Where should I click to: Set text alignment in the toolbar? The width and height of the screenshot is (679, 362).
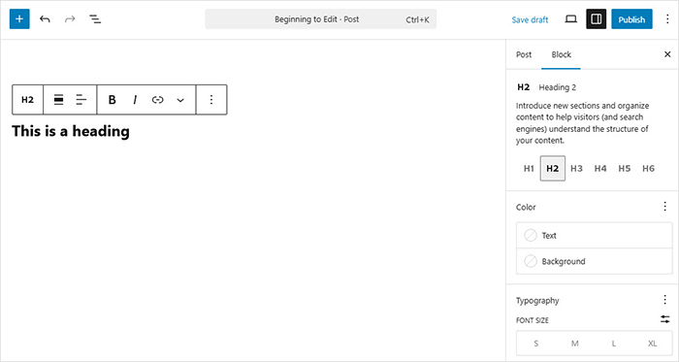click(x=81, y=100)
